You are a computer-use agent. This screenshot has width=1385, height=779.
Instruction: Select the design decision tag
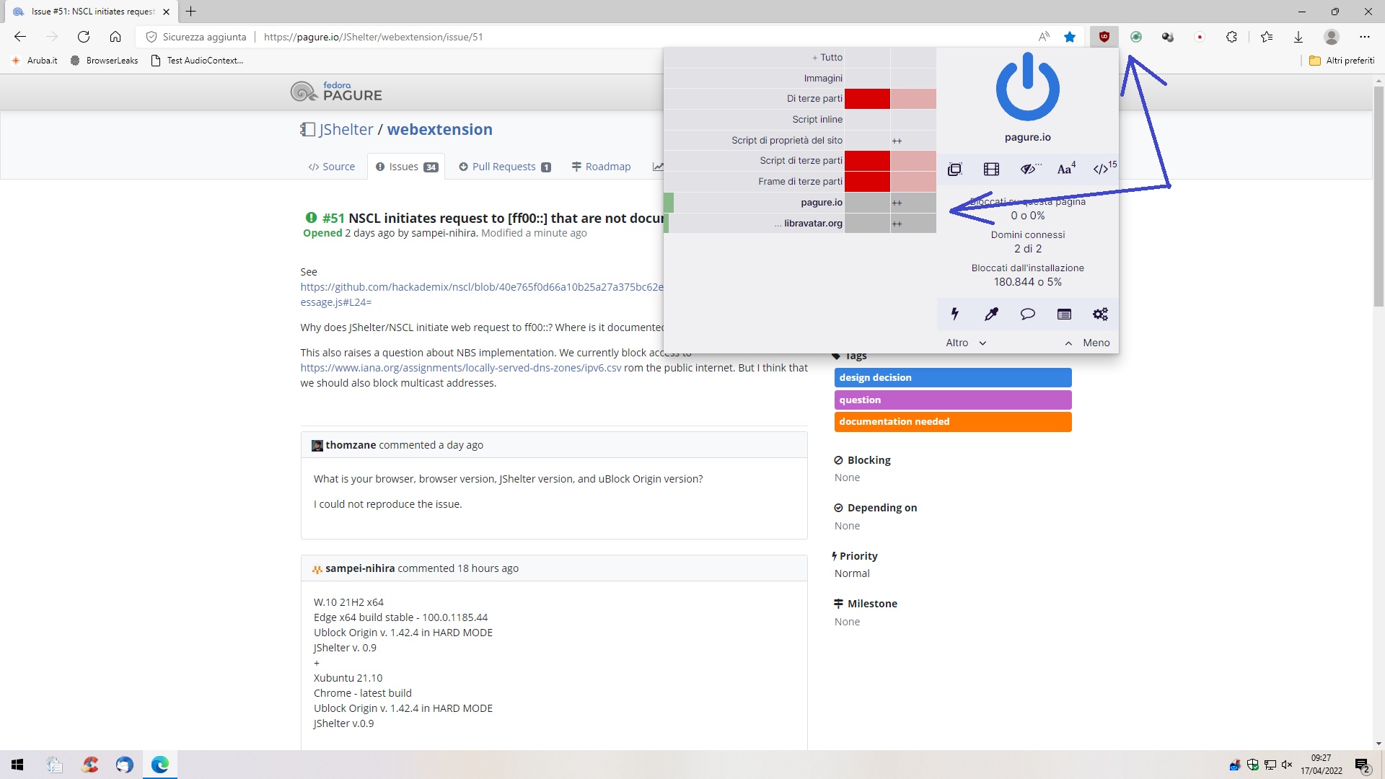click(x=953, y=378)
